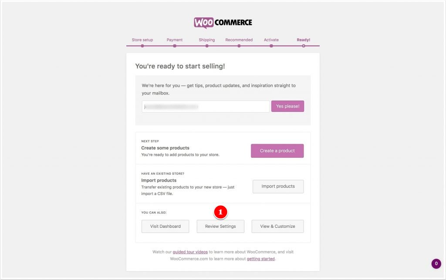Click the red notification badge above Review Settings
Screen dimensions: 446x280
point(221,213)
